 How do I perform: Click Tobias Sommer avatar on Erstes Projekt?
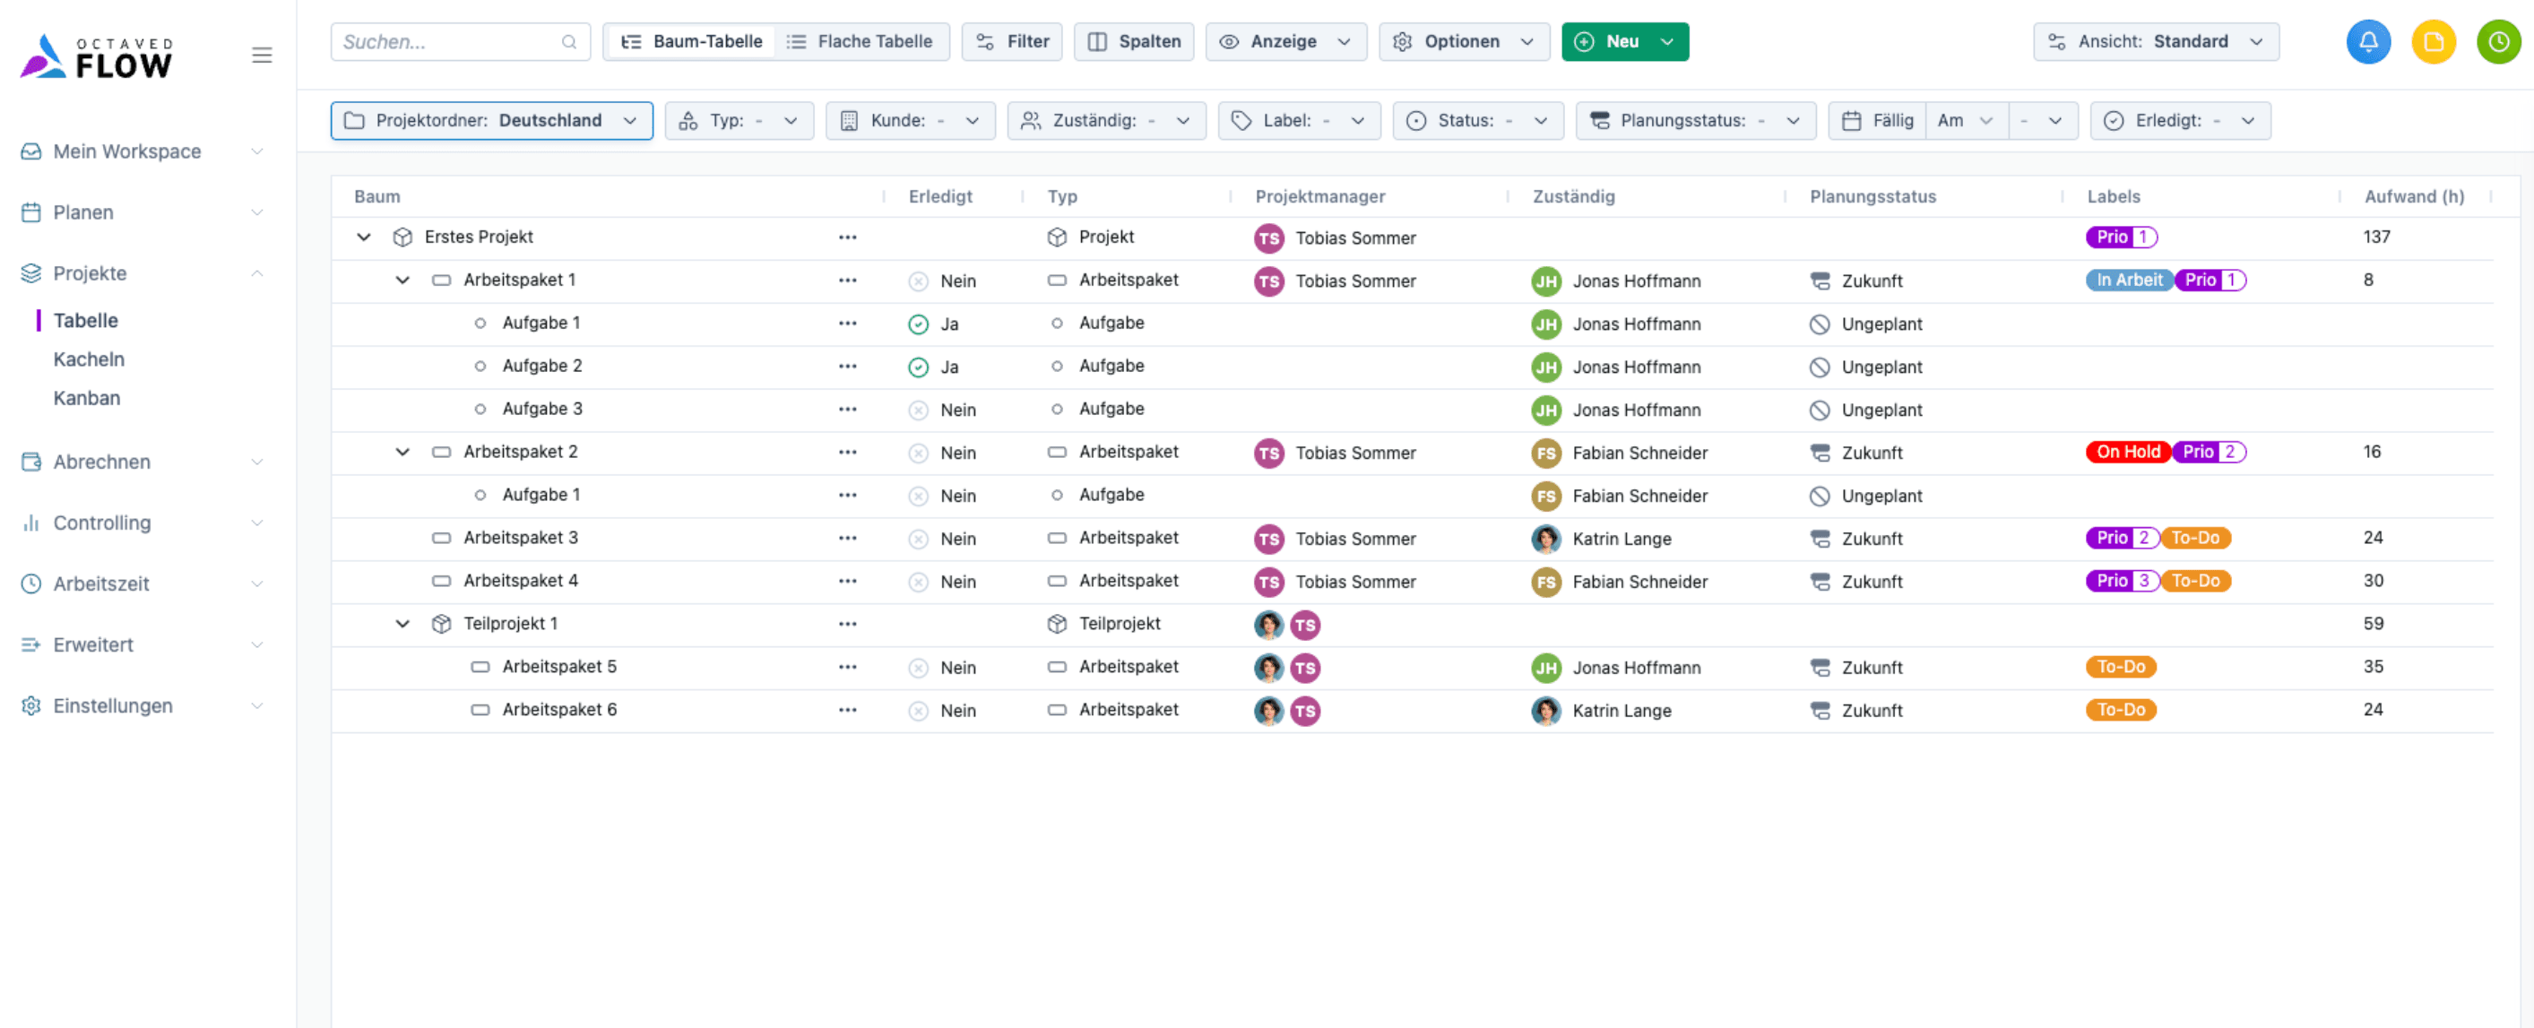(1269, 238)
